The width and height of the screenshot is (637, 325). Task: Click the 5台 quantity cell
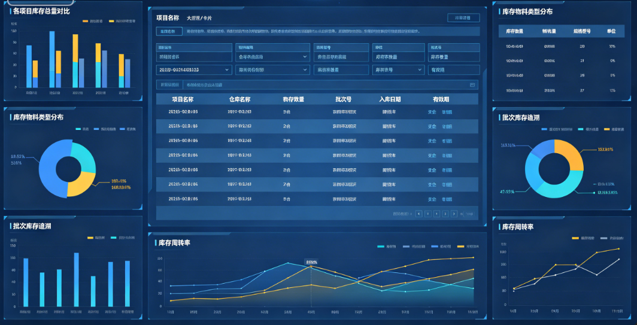coord(287,199)
